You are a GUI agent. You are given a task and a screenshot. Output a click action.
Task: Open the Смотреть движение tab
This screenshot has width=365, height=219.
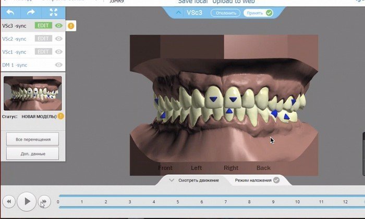pos(199,180)
